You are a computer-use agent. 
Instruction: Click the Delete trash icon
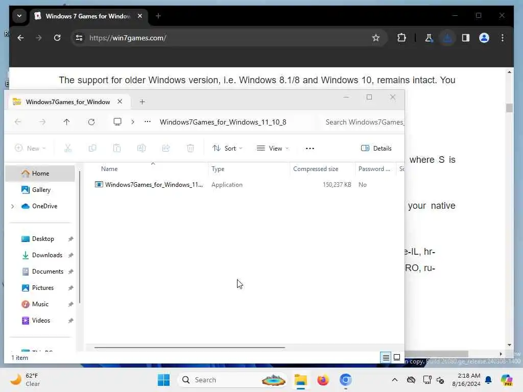191,149
